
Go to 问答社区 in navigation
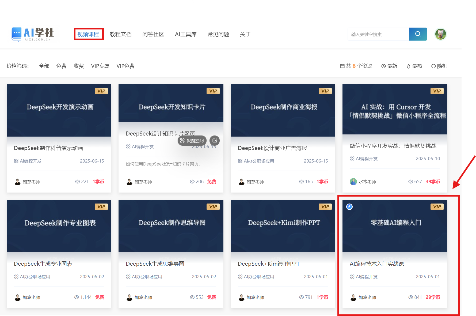click(153, 34)
